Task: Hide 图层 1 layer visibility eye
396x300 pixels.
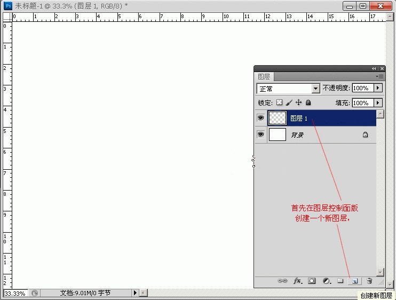Action: click(x=260, y=117)
